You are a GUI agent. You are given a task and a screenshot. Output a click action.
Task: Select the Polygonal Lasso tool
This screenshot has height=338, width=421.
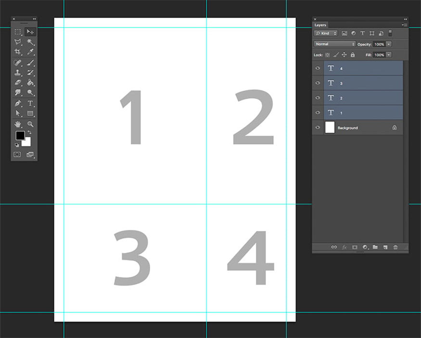click(18, 42)
